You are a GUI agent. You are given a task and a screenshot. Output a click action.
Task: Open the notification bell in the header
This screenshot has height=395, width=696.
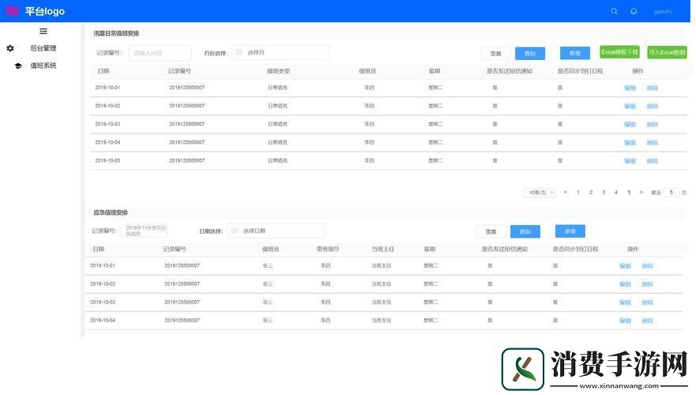(x=634, y=11)
